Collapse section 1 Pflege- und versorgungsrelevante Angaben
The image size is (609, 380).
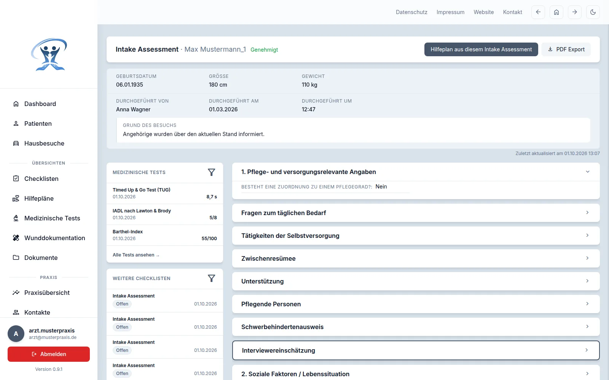click(416, 172)
